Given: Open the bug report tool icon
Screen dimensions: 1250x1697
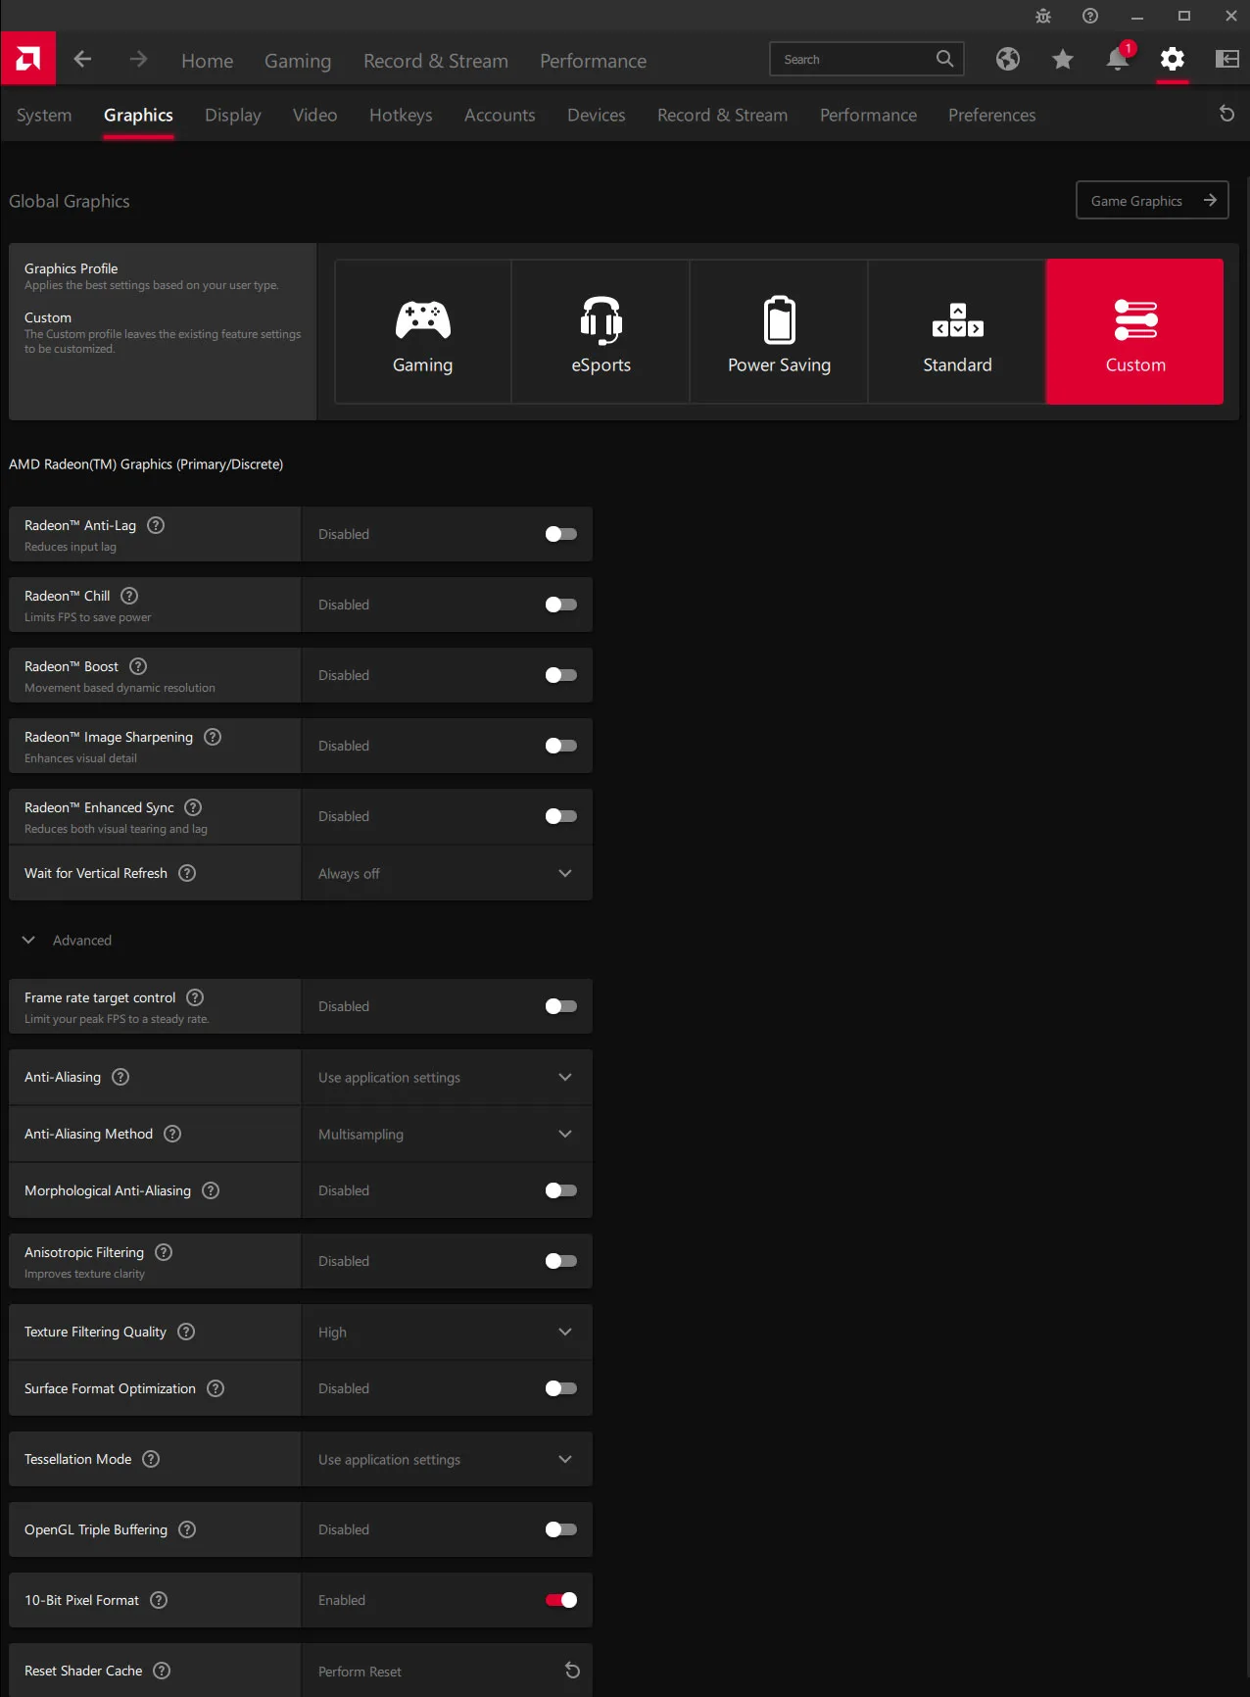Looking at the screenshot, I should pyautogui.click(x=1043, y=16).
